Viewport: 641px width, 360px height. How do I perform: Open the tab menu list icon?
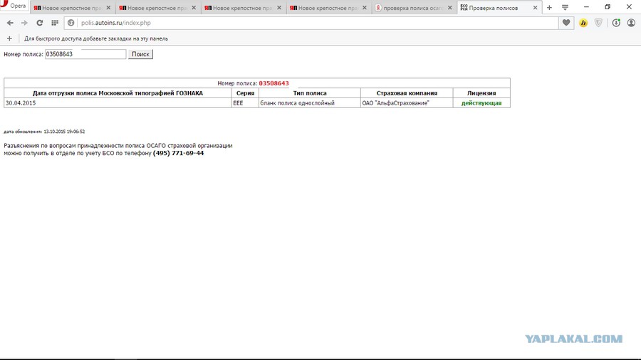point(565,7)
